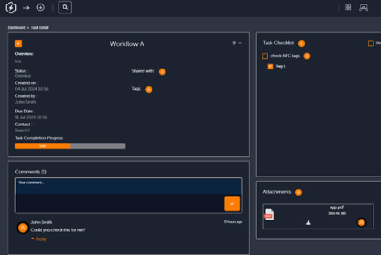Add a person via Shared with plus
The height and width of the screenshot is (255, 381).
(162, 72)
